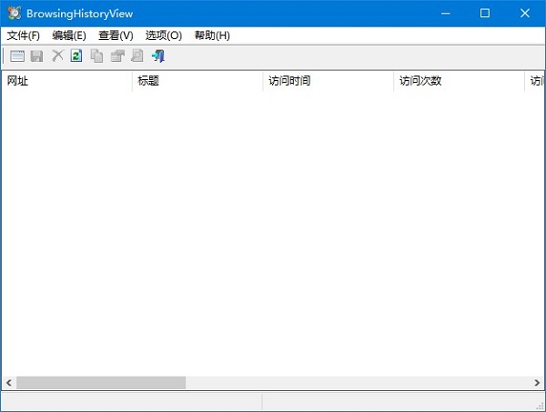Open the 查看(V) menu
The image size is (546, 412).
[116, 35]
